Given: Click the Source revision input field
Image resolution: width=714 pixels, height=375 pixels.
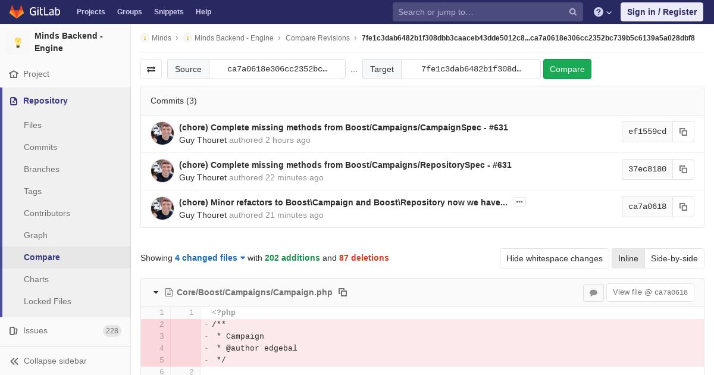Looking at the screenshot, I should pyautogui.click(x=277, y=69).
